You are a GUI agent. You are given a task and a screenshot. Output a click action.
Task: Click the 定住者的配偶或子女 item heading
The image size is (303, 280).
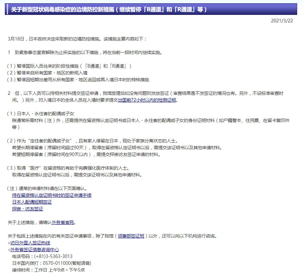point(92,141)
